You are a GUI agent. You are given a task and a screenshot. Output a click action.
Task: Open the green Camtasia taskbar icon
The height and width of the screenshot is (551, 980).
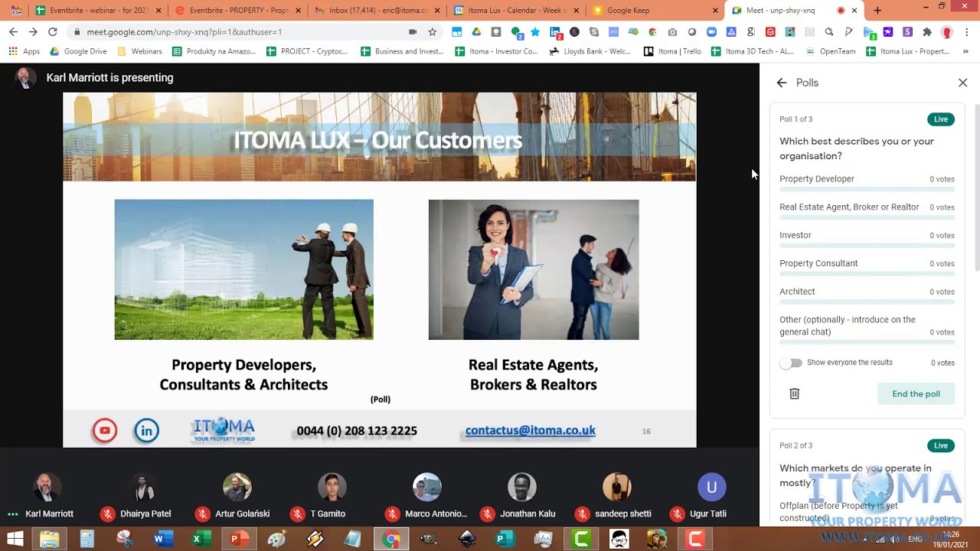(x=581, y=540)
